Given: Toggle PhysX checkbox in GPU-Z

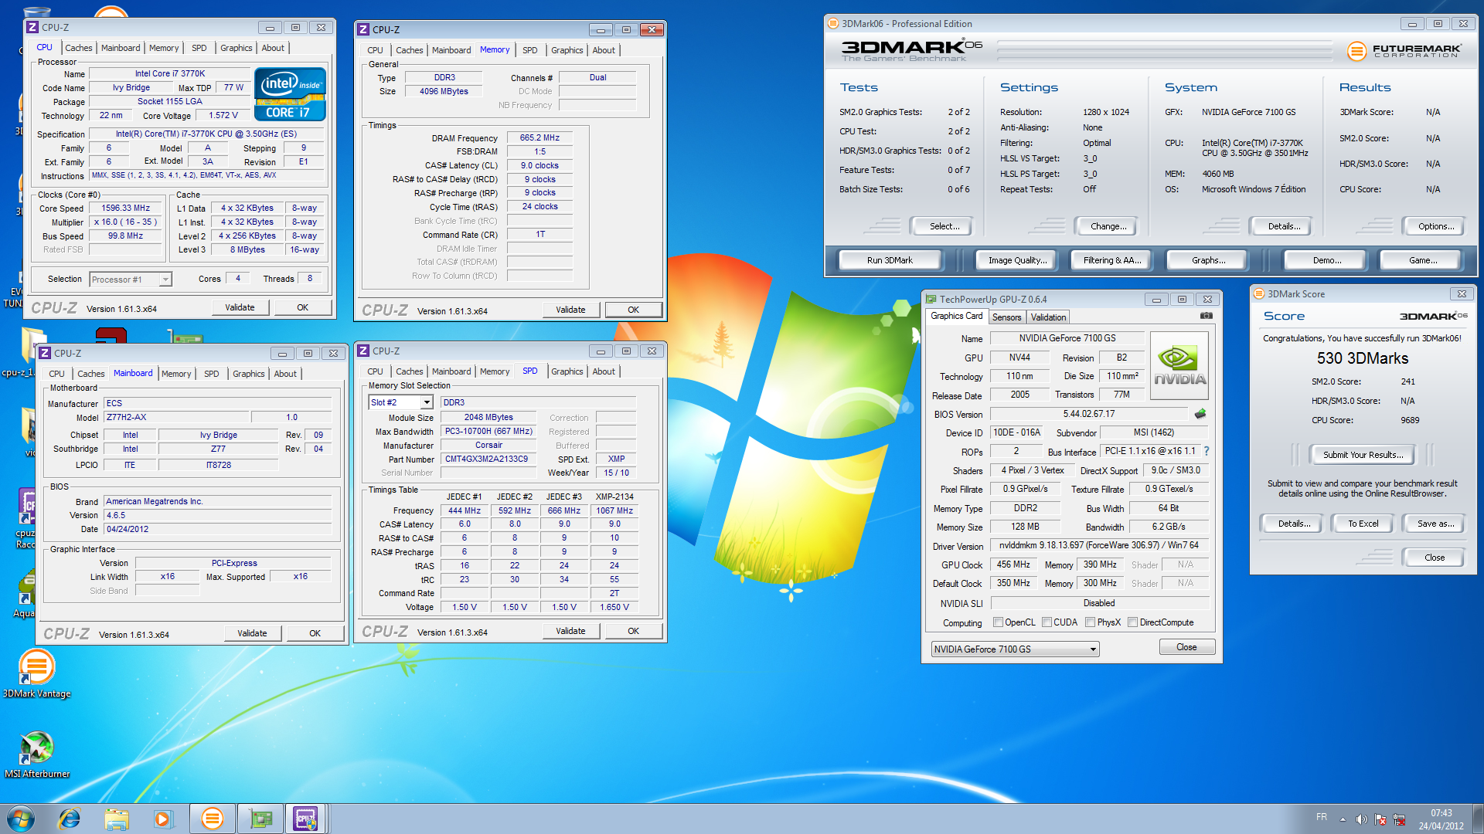Looking at the screenshot, I should click(1090, 622).
